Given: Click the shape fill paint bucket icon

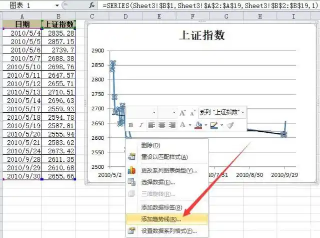Looking at the screenshot, I should point(198,125).
